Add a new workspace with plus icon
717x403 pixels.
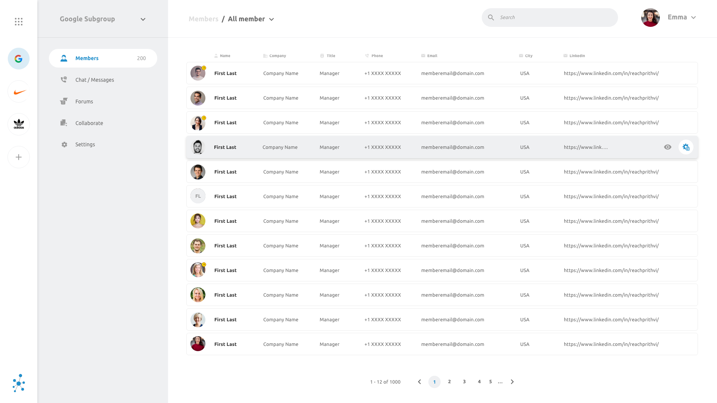[19, 157]
